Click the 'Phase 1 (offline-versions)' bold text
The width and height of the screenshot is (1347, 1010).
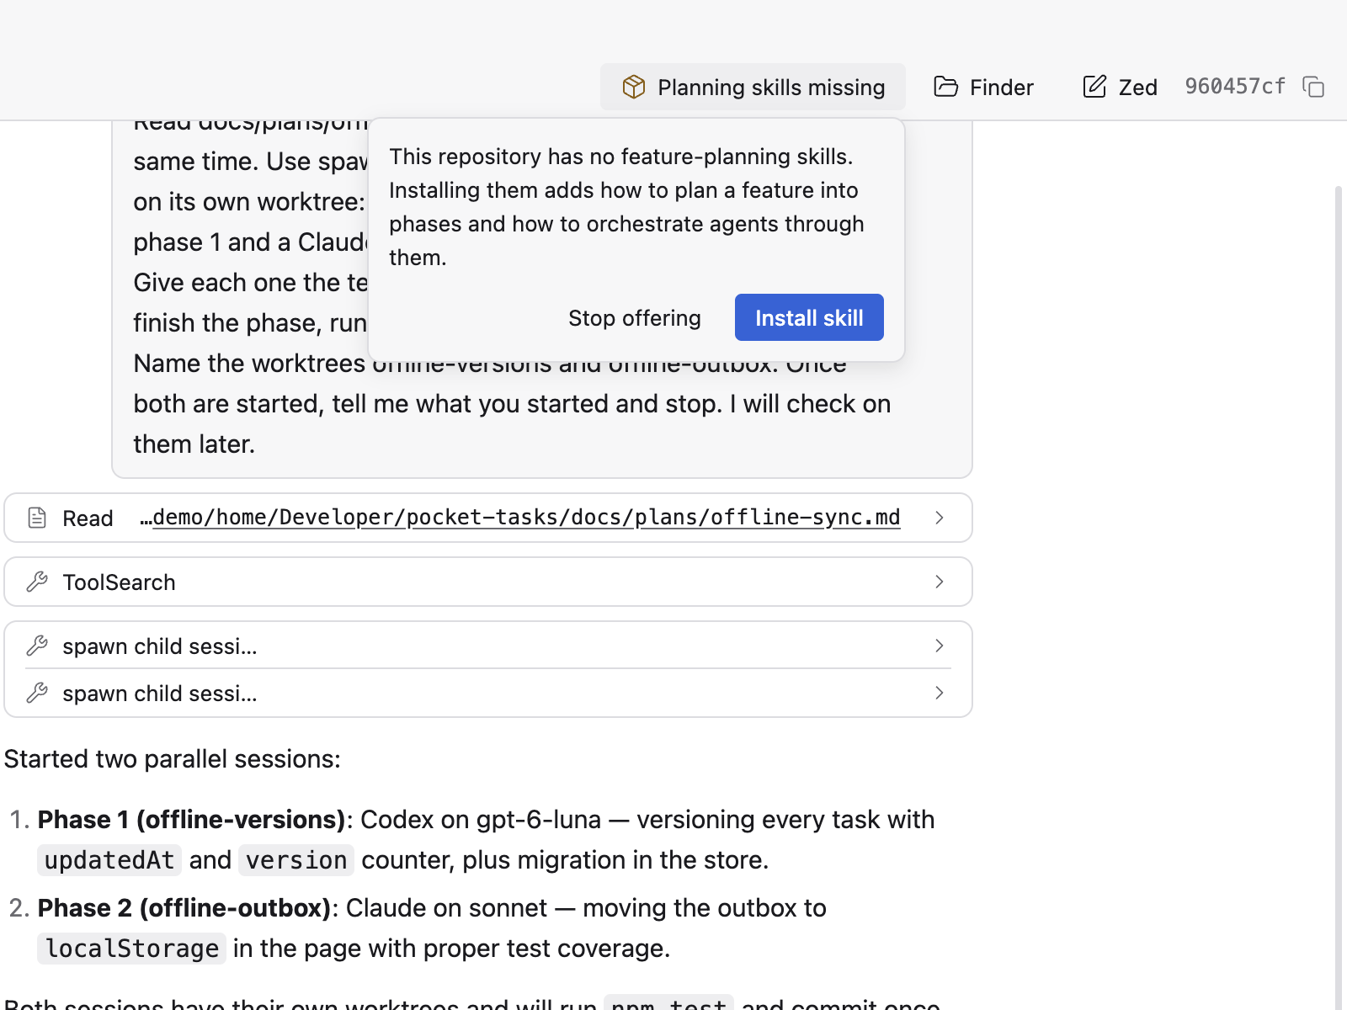coord(192,820)
